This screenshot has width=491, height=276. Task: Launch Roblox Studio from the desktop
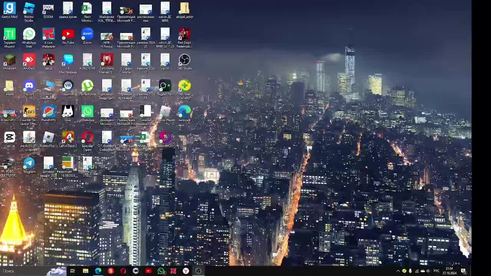pyautogui.click(x=29, y=12)
